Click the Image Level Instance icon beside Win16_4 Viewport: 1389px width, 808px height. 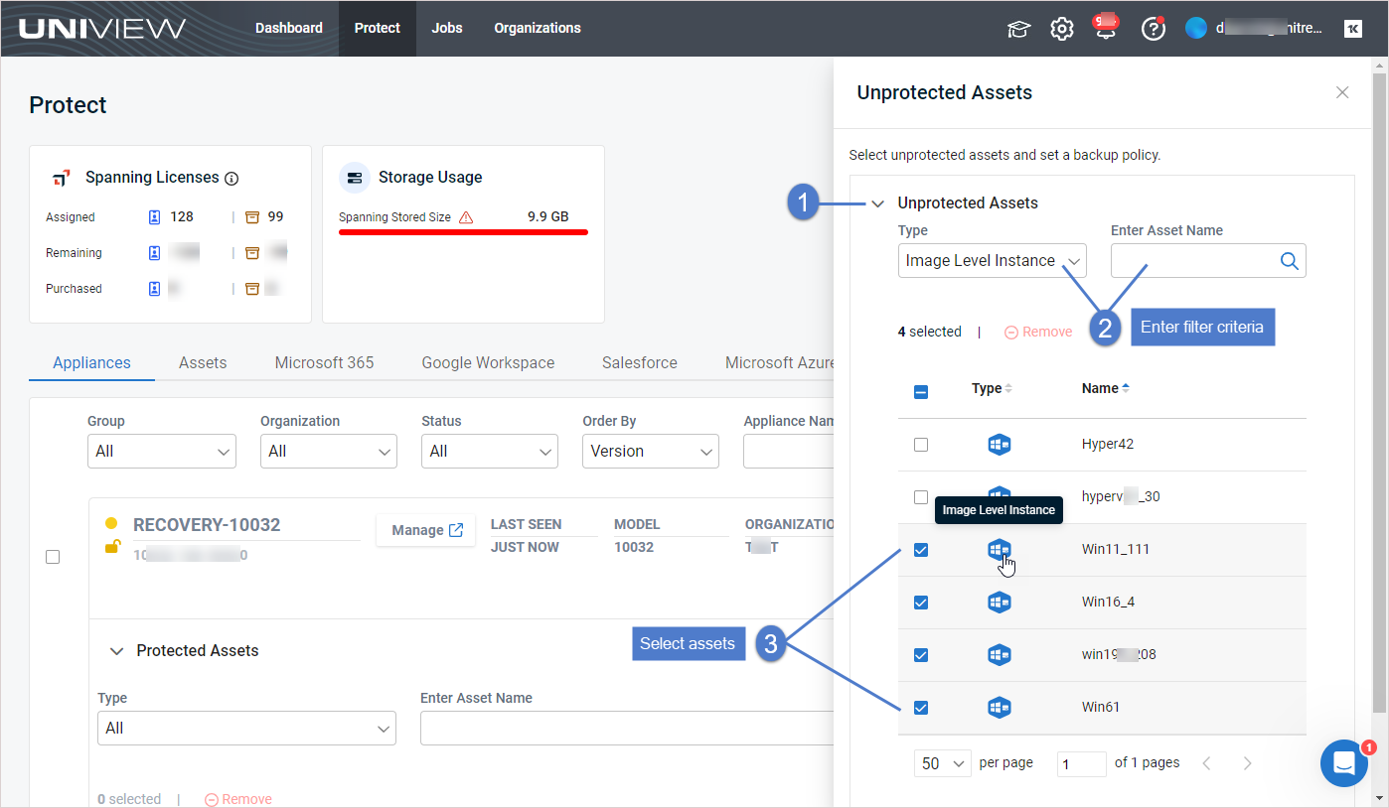click(1000, 602)
